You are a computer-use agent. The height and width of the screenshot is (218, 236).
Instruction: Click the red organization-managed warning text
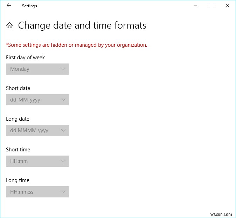77,45
